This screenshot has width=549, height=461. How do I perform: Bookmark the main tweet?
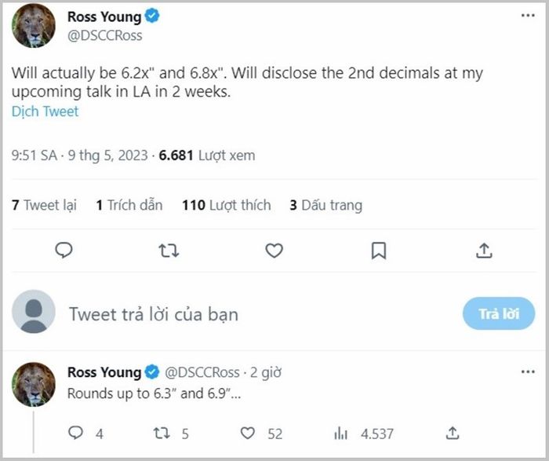(378, 251)
